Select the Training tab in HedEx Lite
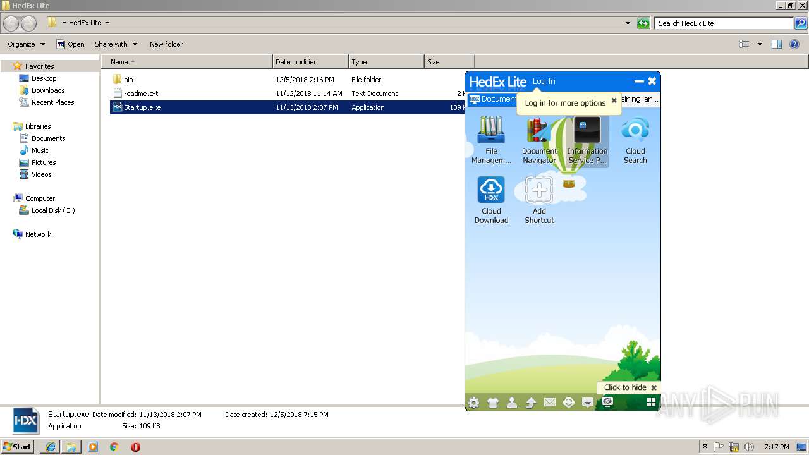The height and width of the screenshot is (455, 809). click(x=640, y=99)
